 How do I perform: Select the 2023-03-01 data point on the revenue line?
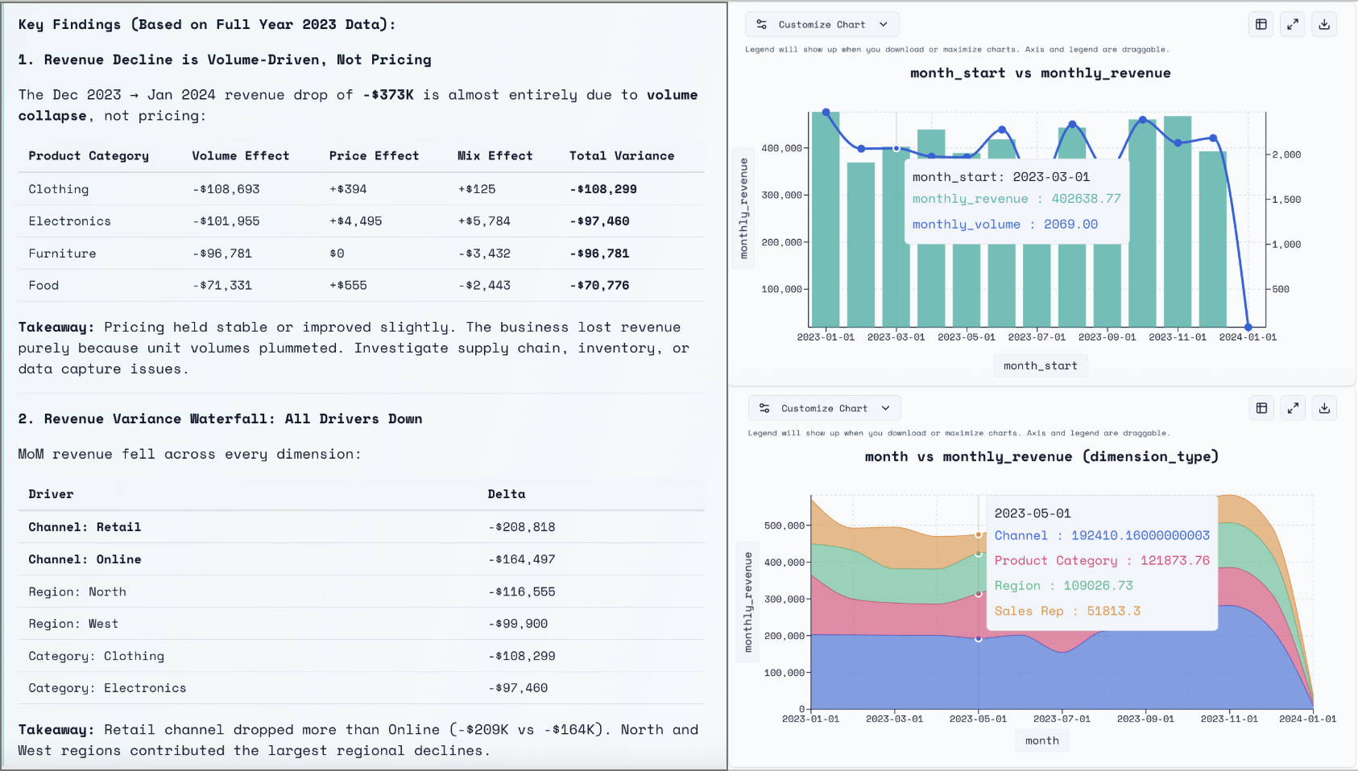tap(895, 148)
